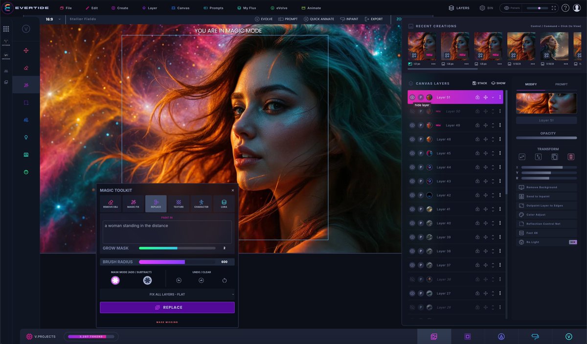Select the dashed-rectangle selection tool
The height and width of the screenshot is (344, 587).
tap(26, 103)
